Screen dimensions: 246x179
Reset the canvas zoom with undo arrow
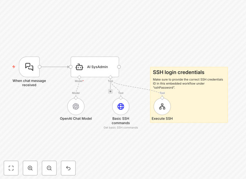pos(68,168)
